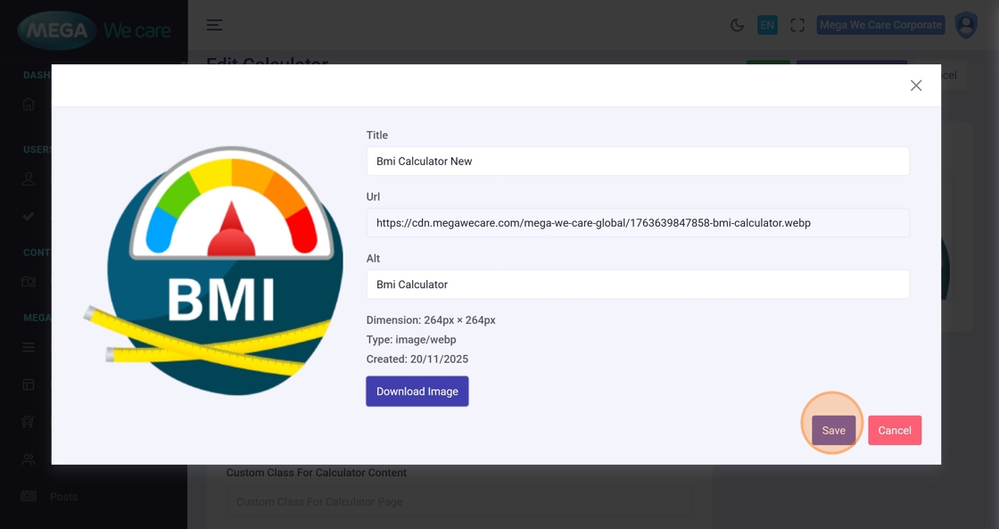
Task: Open the shopping cart icon in the sidebar
Action: tap(29, 422)
